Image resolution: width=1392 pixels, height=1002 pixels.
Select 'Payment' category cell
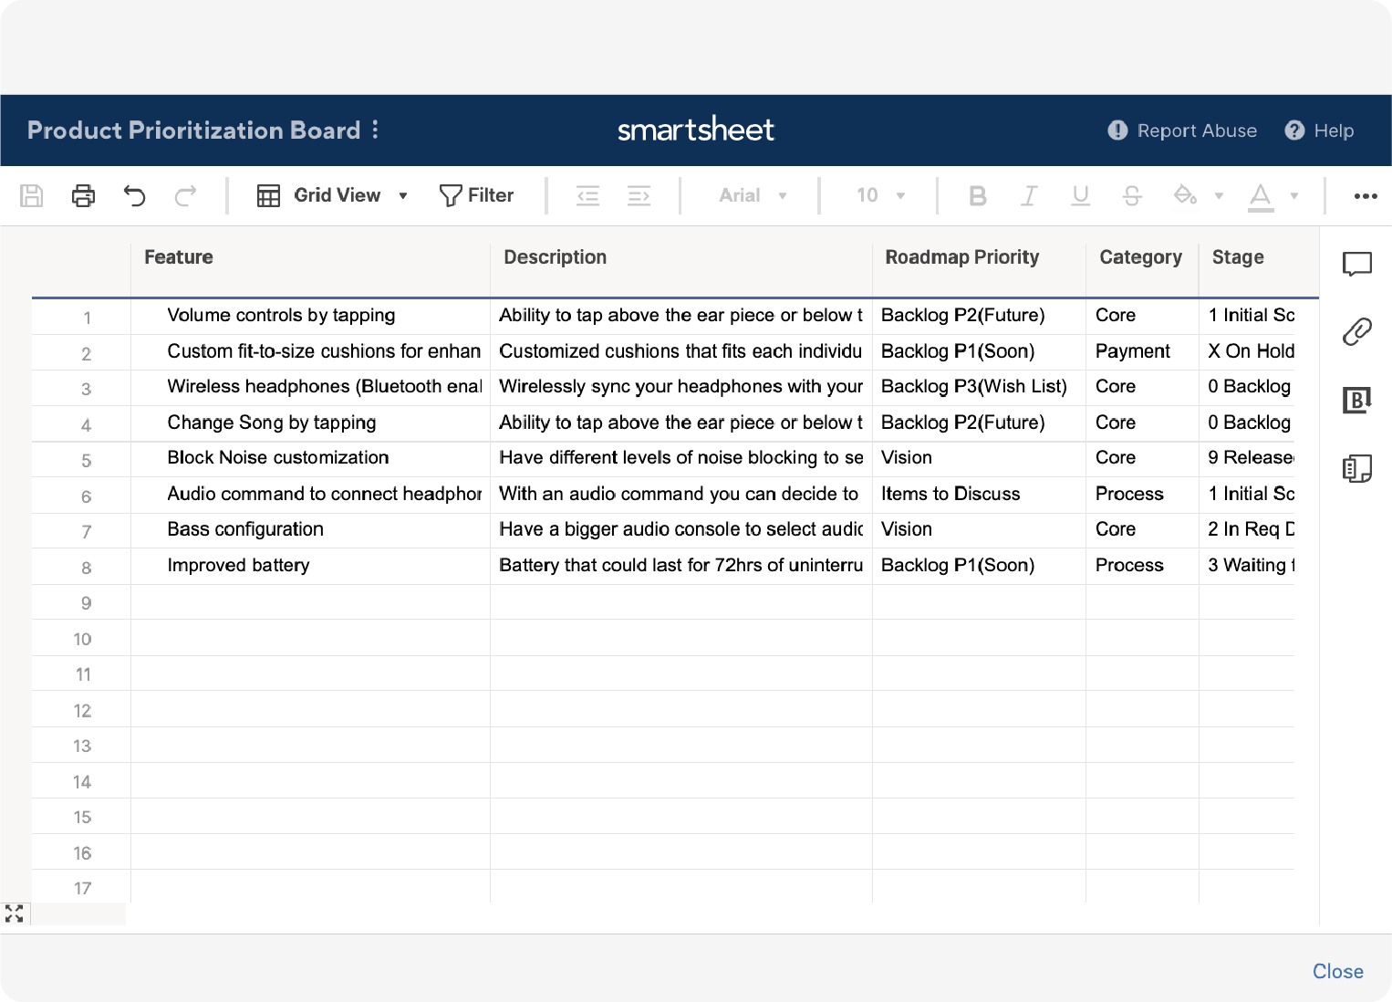coord(1142,351)
